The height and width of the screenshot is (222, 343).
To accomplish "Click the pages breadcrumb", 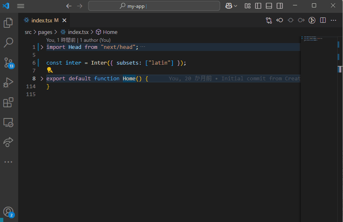I will tap(45, 32).
